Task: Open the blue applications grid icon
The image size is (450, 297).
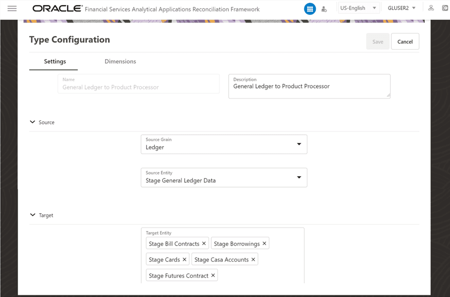Action: point(310,9)
